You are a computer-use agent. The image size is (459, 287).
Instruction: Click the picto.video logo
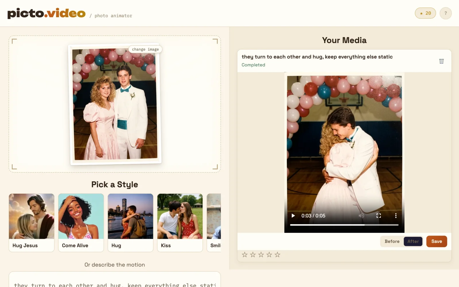pyautogui.click(x=46, y=13)
